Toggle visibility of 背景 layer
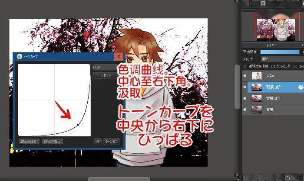The image size is (304, 181). pyautogui.click(x=245, y=110)
